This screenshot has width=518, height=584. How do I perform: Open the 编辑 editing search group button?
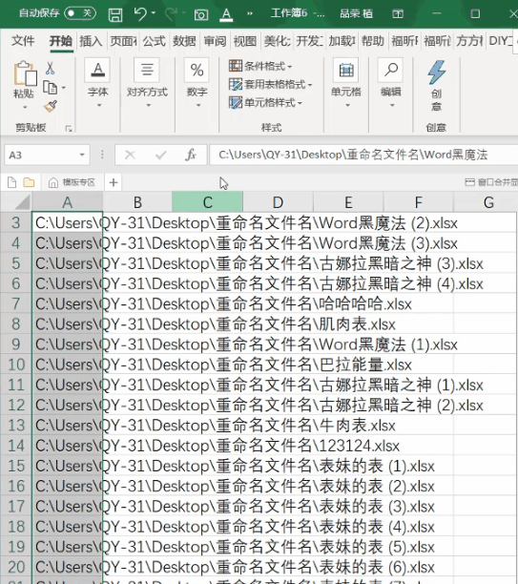click(x=390, y=83)
